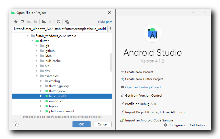Image resolution: width=220 pixels, height=139 pixels.
Task: Open the Configure dropdown
Action: [175, 125]
